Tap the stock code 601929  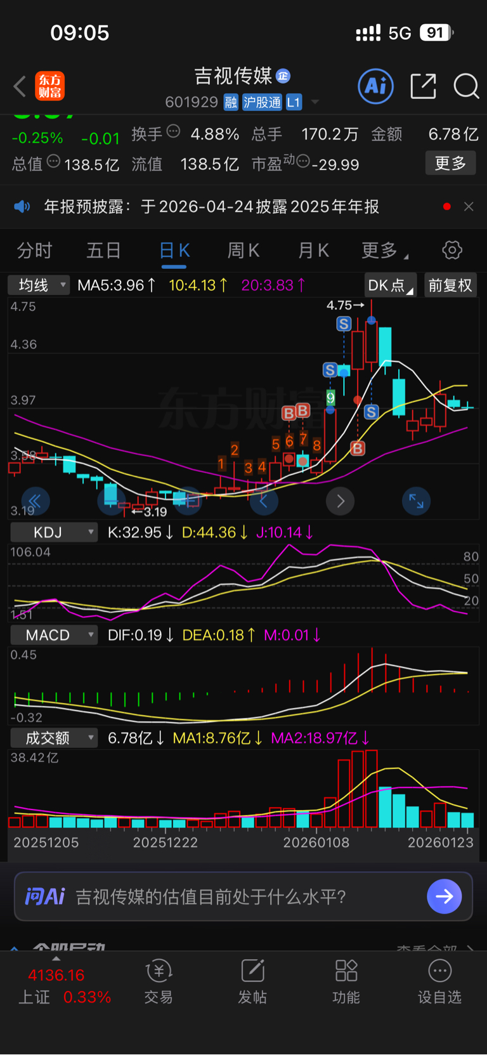192,102
